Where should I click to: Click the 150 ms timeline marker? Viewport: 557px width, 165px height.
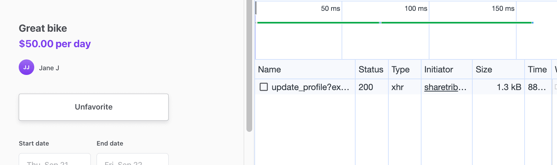503,9
